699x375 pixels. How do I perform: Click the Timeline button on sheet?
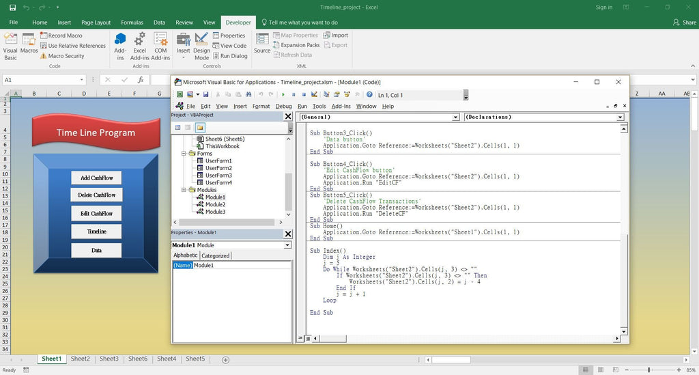(x=96, y=232)
